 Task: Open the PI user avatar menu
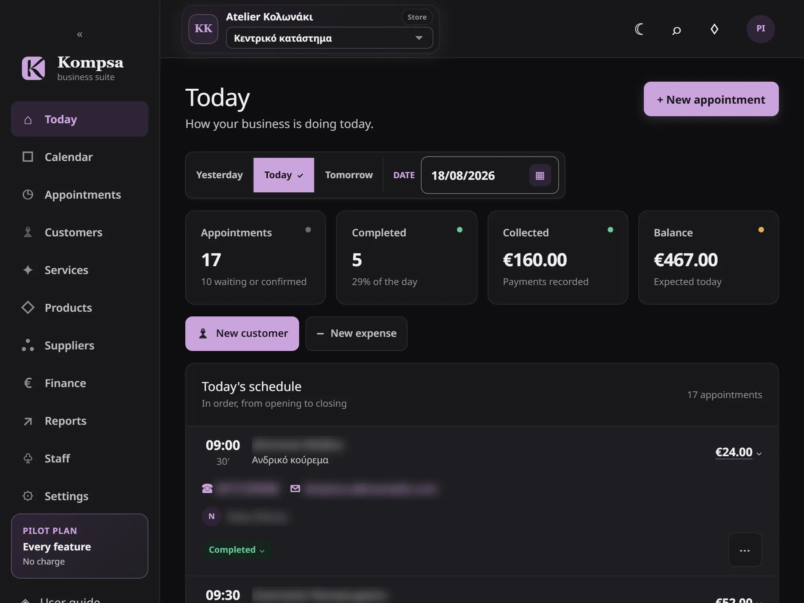point(760,29)
